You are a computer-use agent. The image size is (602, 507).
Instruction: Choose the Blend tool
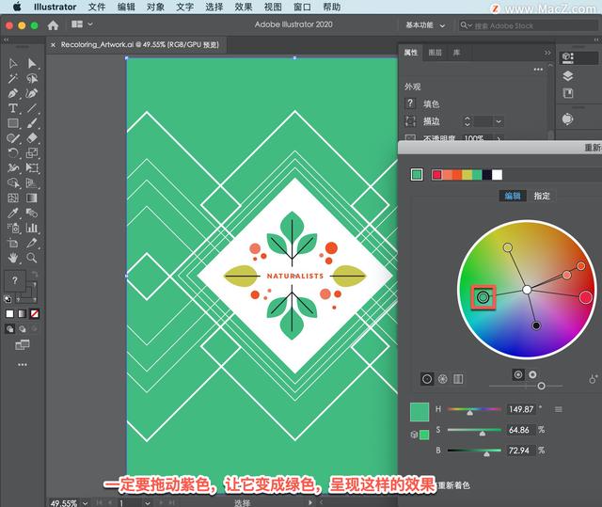(32, 213)
